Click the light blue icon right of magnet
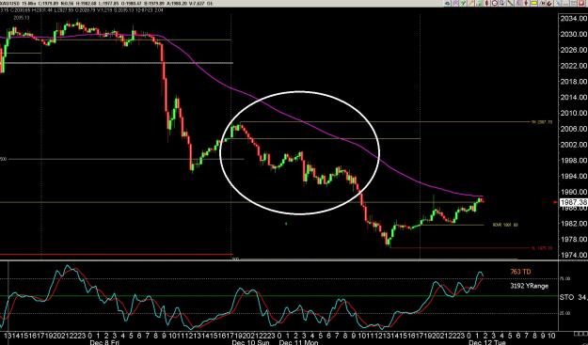588x345 pixels. point(558,4)
